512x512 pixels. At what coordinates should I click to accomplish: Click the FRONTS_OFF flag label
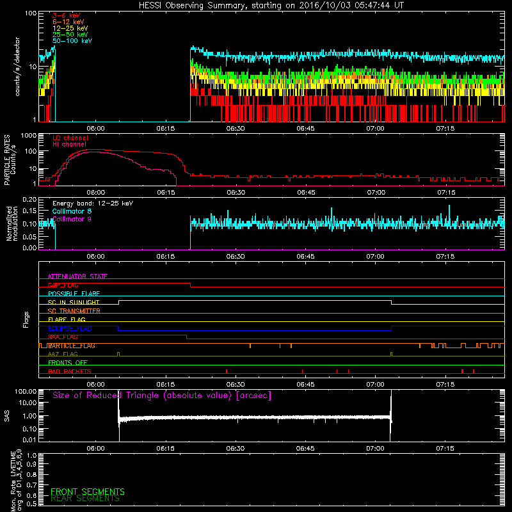68,363
